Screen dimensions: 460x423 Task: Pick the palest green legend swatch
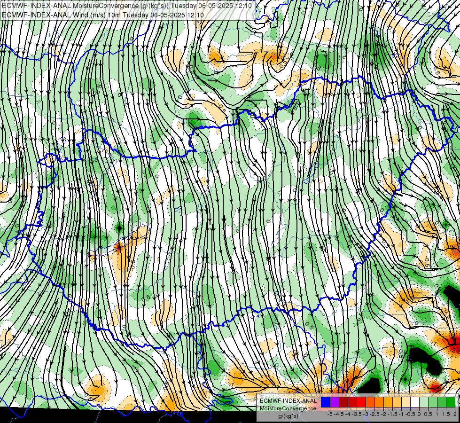[x=424, y=402]
